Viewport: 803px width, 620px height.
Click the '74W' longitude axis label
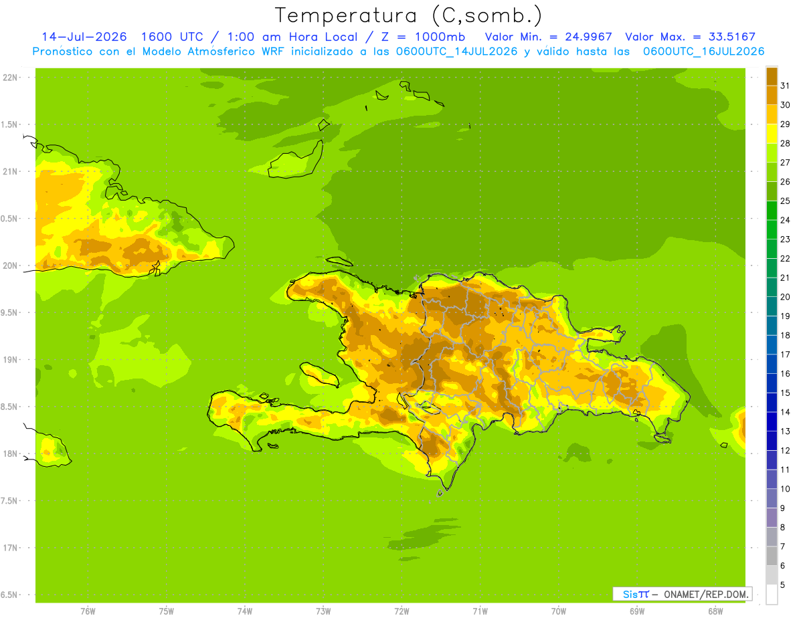[245, 611]
